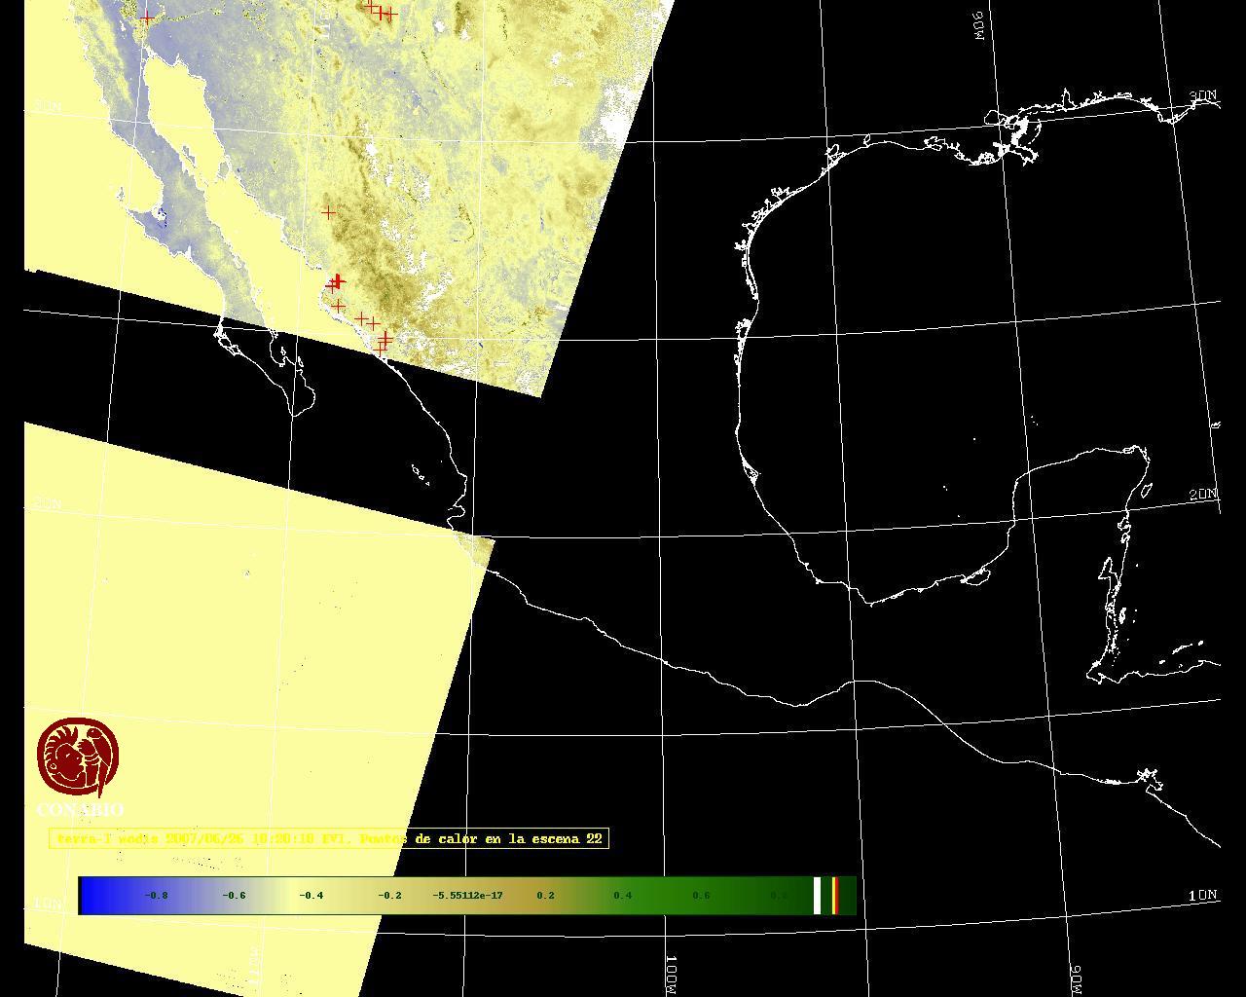The width and height of the screenshot is (1246, 997).
Task: Click the 0.4 label on the green scale
Action: click(x=623, y=896)
